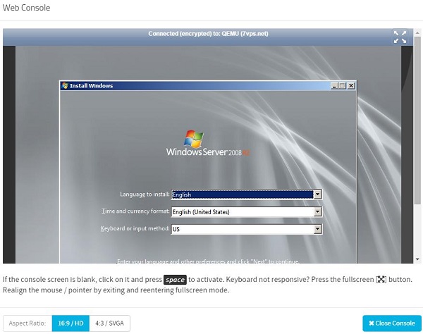Minimize the Install Windows dialog
This screenshot has width=423, height=334.
tap(334, 86)
